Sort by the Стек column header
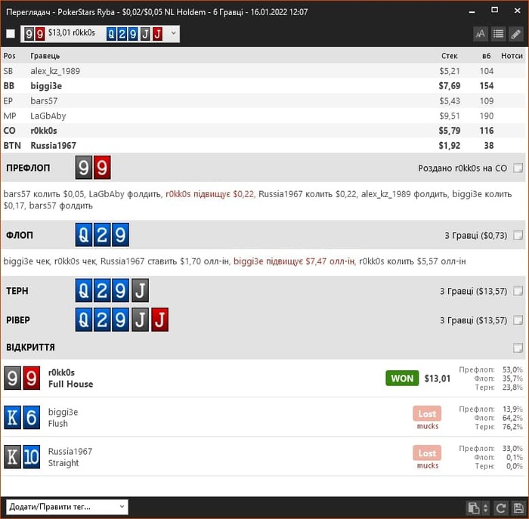The width and height of the screenshot is (529, 519). [x=450, y=56]
